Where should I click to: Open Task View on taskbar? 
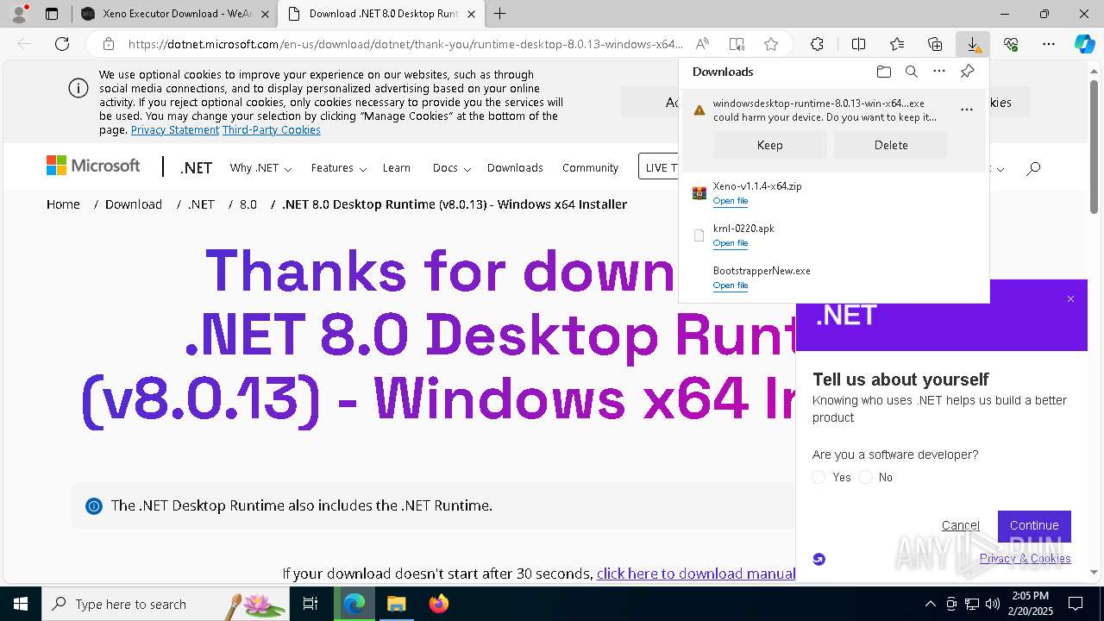click(310, 604)
